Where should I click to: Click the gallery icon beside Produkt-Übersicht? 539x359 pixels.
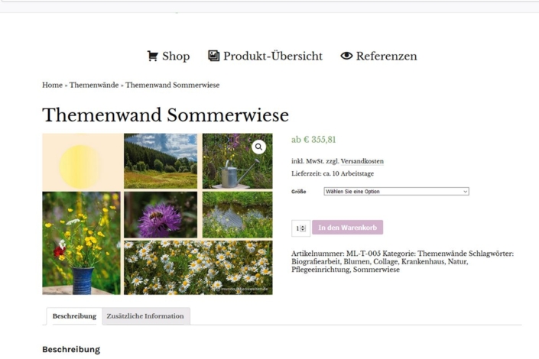click(x=213, y=56)
